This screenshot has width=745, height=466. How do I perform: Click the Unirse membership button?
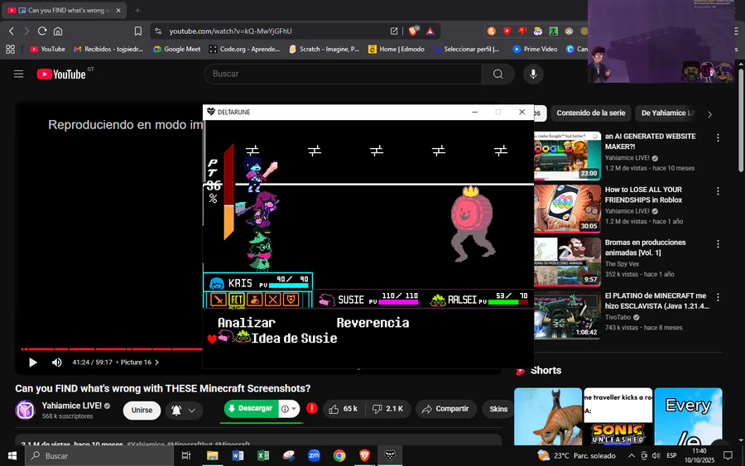coord(142,411)
